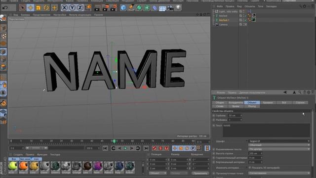Toggle visibility checkbox of Light object

[240, 11]
